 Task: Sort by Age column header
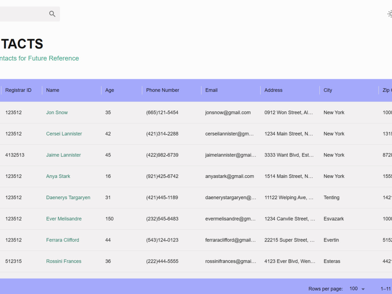tap(109, 90)
